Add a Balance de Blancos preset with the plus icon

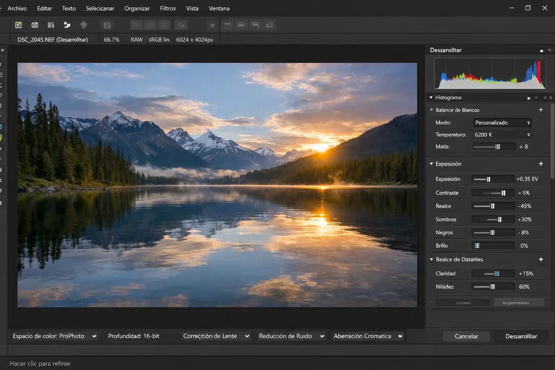pos(541,109)
